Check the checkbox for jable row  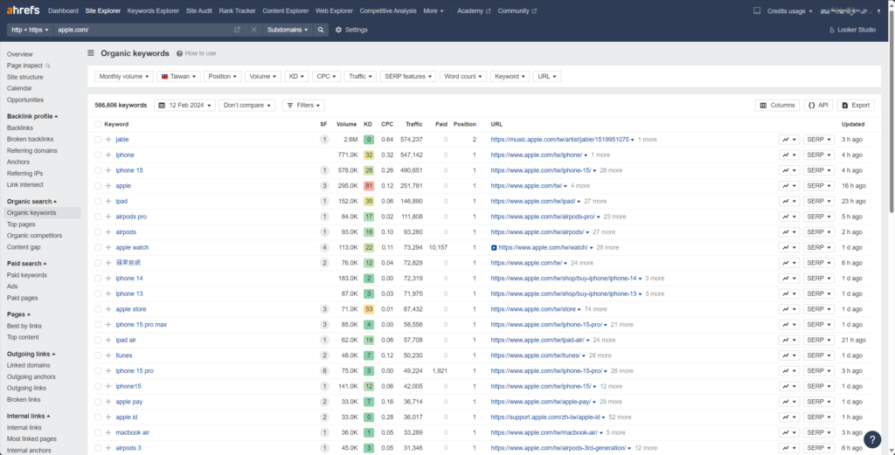click(98, 139)
